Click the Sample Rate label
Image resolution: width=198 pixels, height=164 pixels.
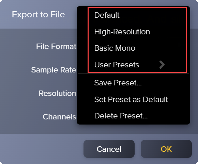click(54, 70)
